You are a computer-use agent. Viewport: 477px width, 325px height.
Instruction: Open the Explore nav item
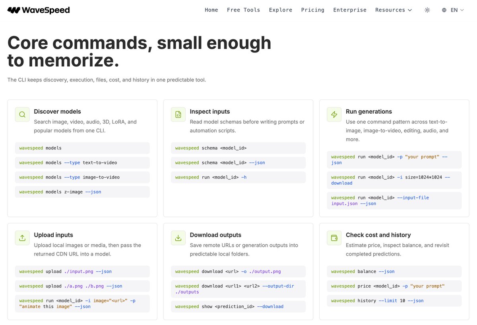[281, 10]
